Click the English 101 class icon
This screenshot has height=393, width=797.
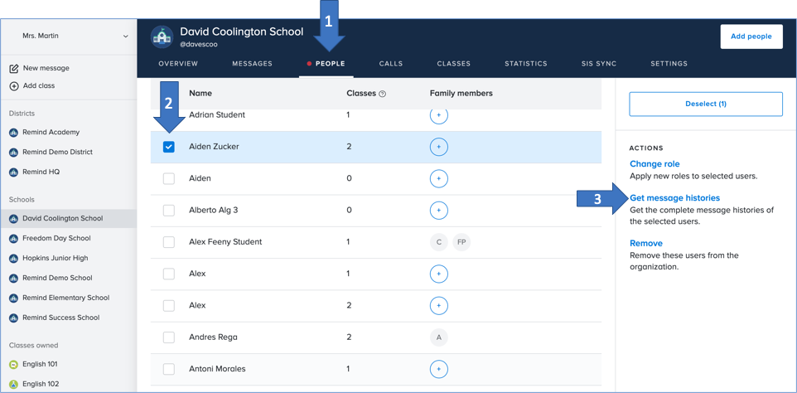(14, 364)
